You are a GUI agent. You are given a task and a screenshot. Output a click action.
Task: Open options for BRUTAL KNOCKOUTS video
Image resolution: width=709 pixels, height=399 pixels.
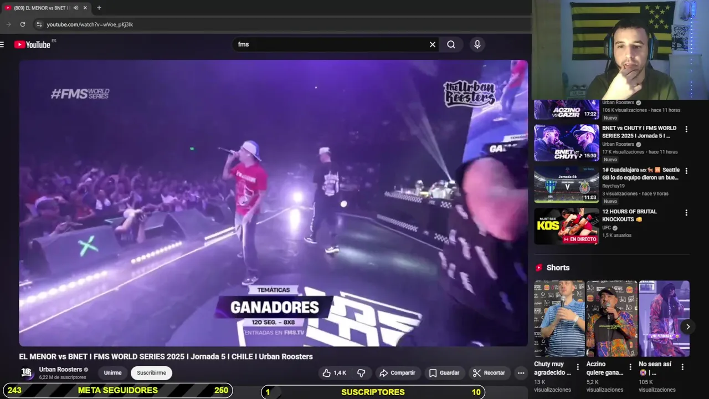686,212
